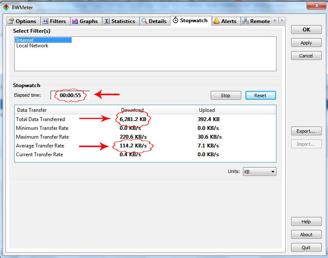Select the Local Network filter

point(32,46)
